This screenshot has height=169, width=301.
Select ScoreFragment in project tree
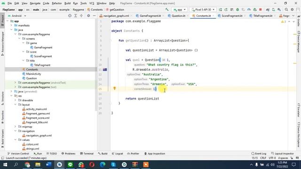pos(43,56)
